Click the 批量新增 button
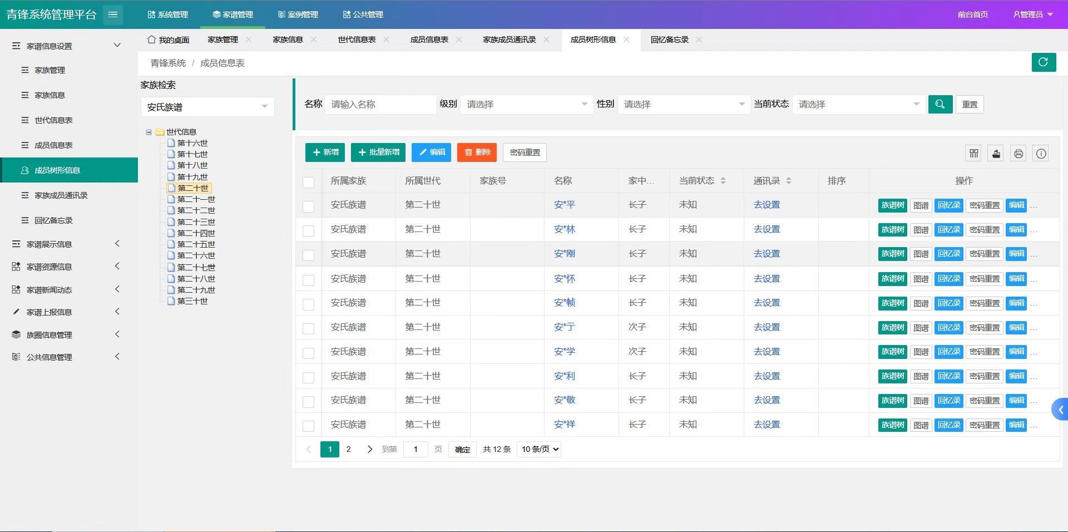 tap(378, 152)
